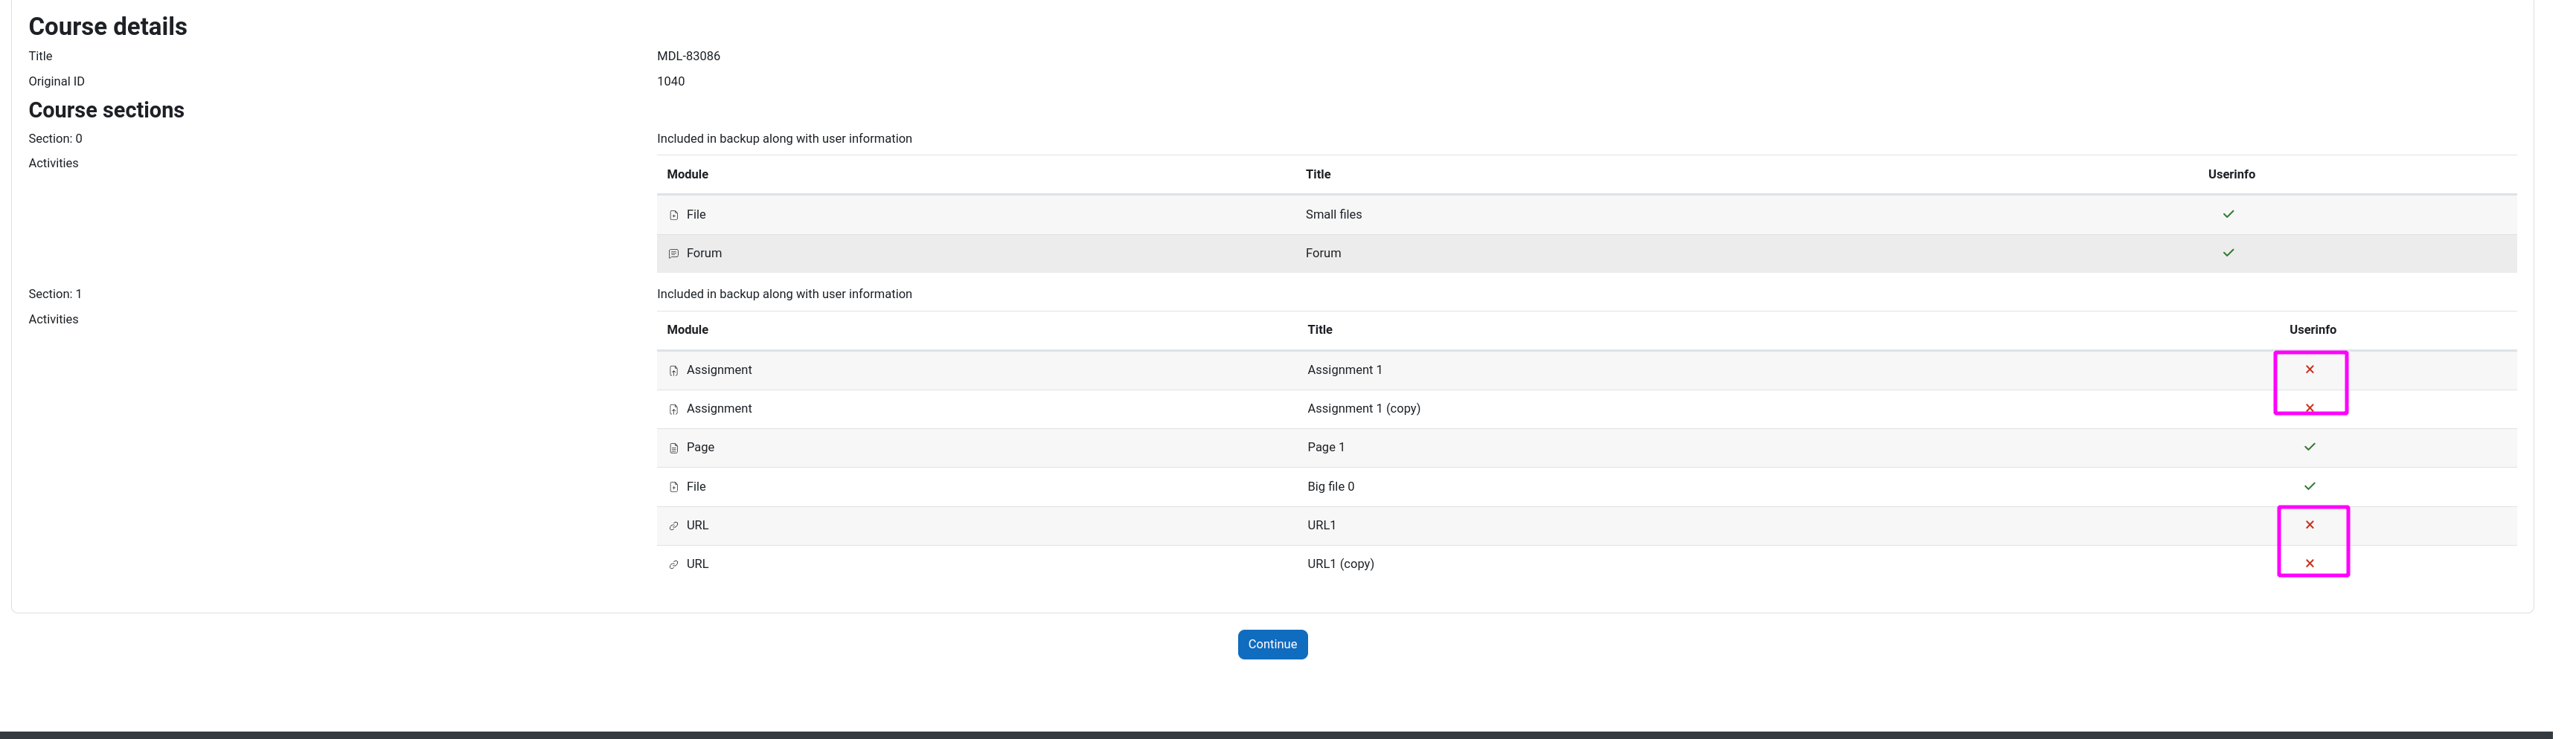The height and width of the screenshot is (739, 2576).
Task: Click the 'Section: 0' label
Action: tap(56, 140)
